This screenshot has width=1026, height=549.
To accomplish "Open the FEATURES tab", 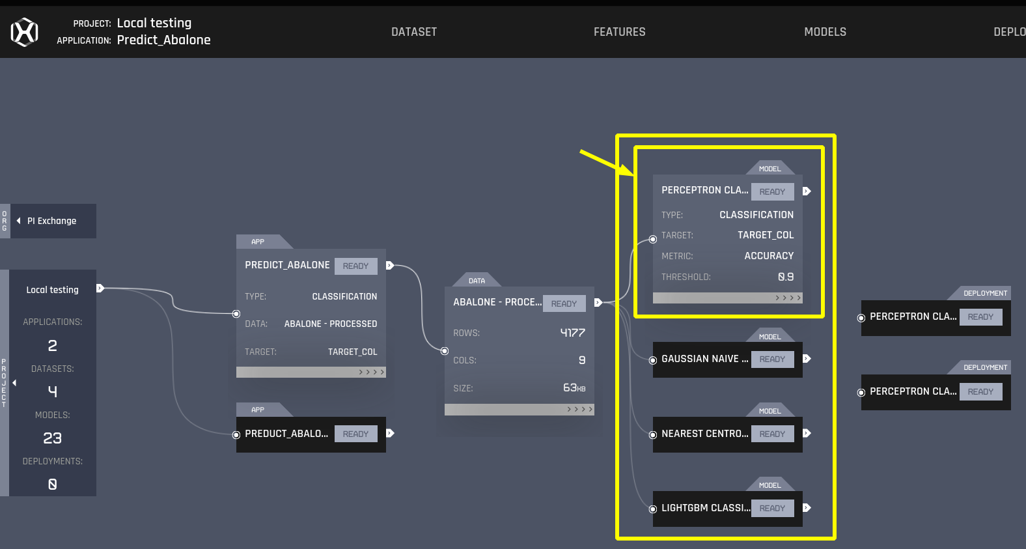I will 620,32.
